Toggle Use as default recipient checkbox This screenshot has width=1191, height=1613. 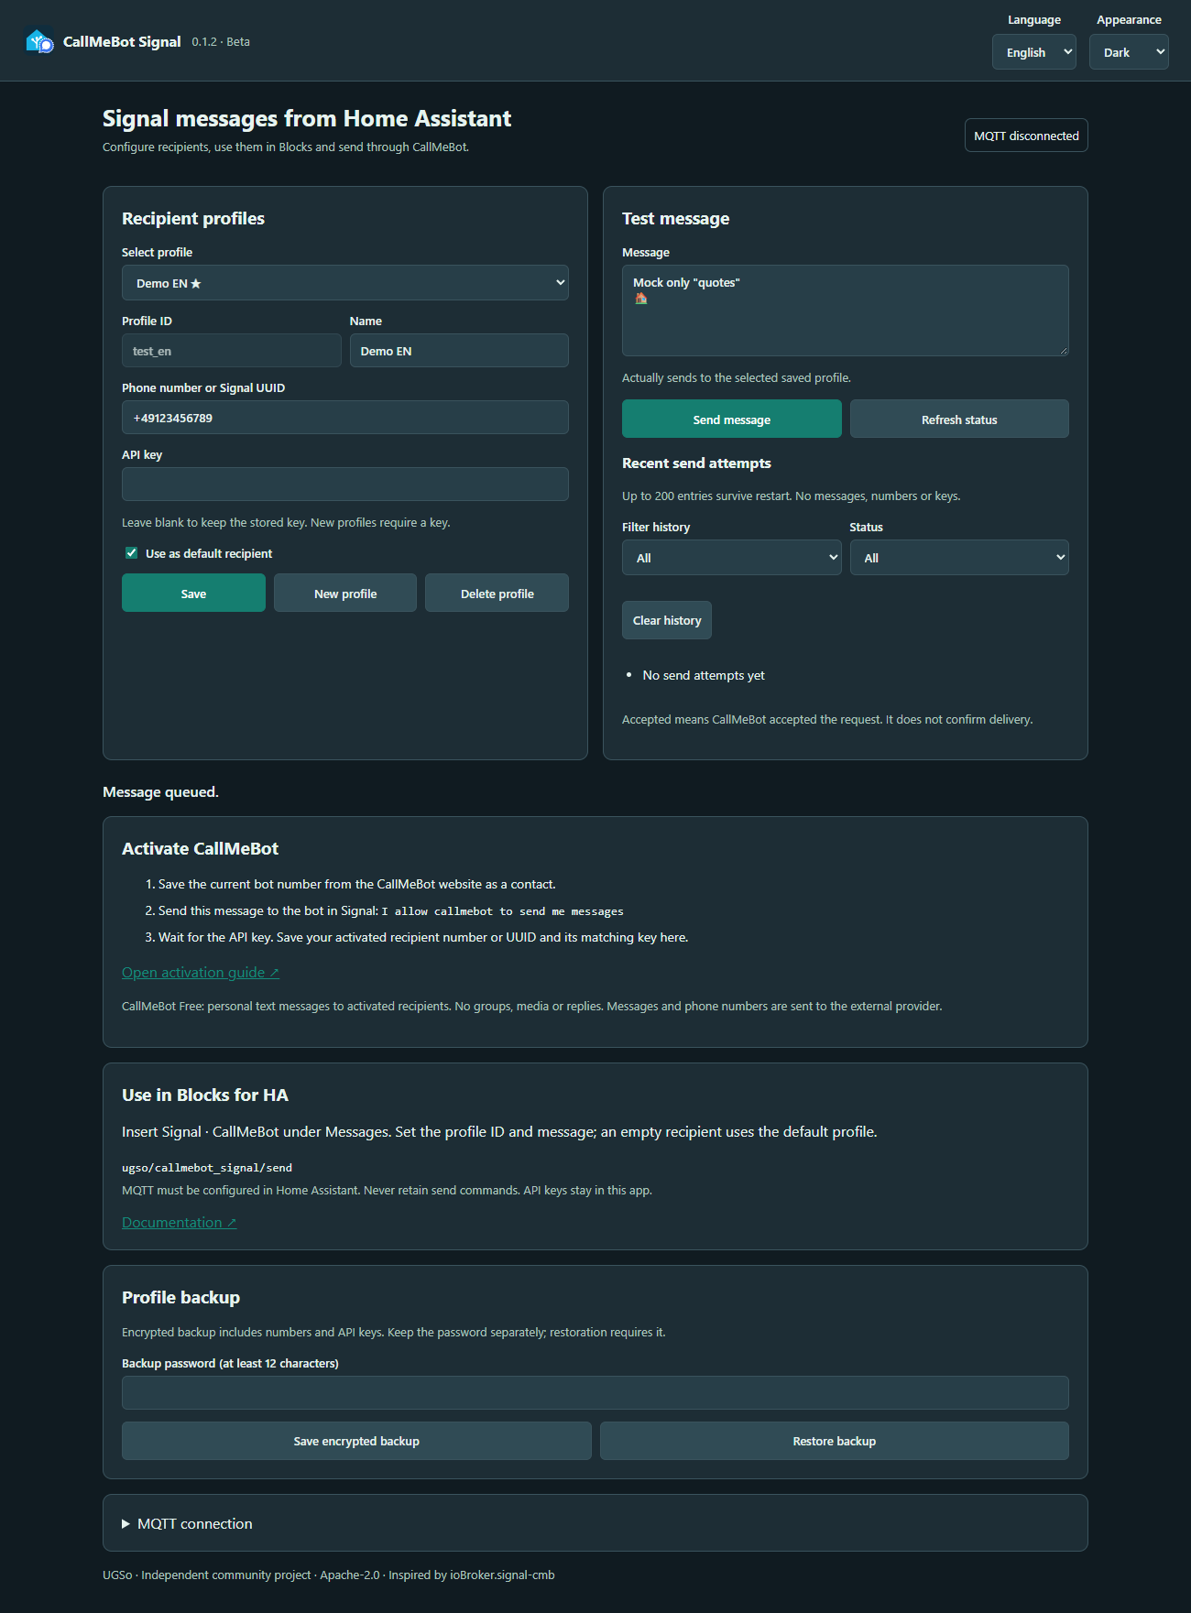coord(131,553)
